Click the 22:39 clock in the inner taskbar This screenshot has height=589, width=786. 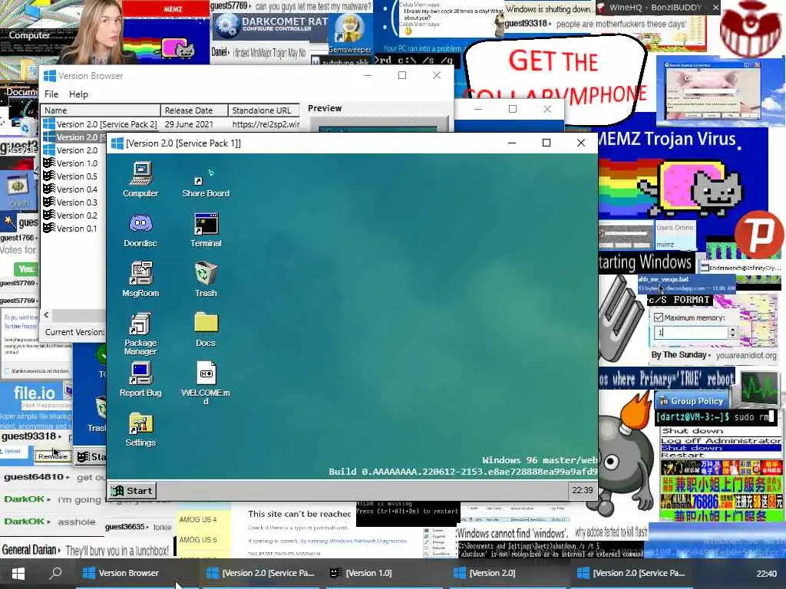click(582, 490)
